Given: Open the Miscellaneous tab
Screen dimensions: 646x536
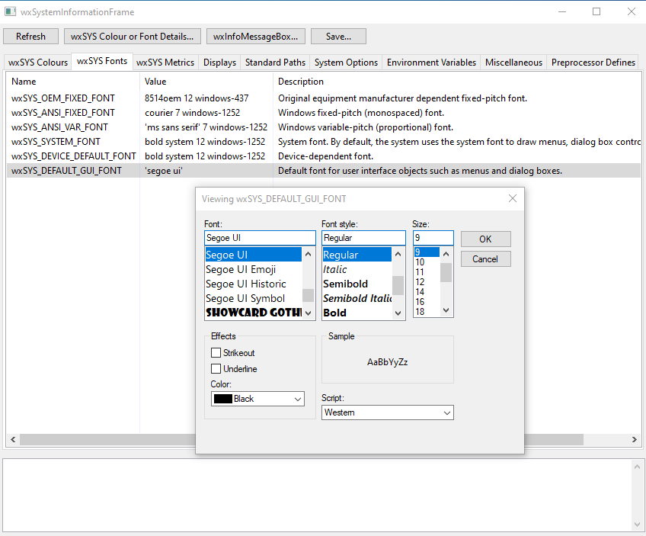Looking at the screenshot, I should pyautogui.click(x=513, y=63).
